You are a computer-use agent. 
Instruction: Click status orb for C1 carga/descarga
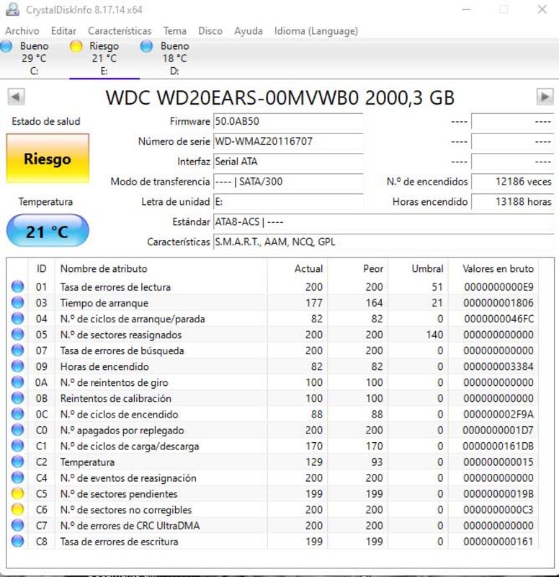click(17, 446)
